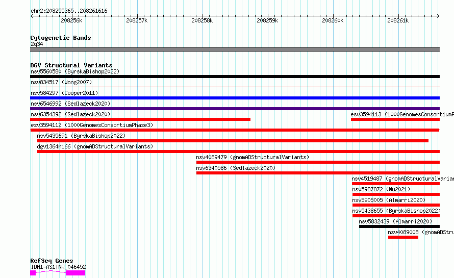Click the DGV Structural Variants track title

tap(71, 65)
